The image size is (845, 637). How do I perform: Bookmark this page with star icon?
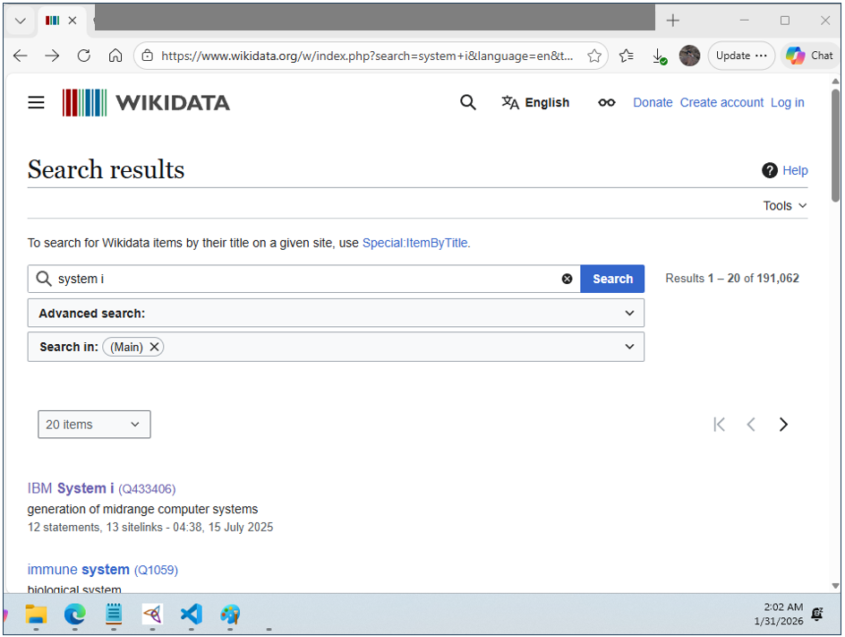tap(593, 56)
